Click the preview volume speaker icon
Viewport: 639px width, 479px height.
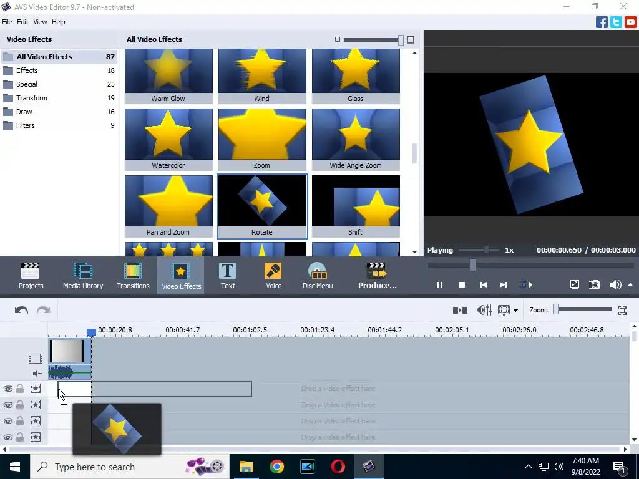[x=615, y=284]
